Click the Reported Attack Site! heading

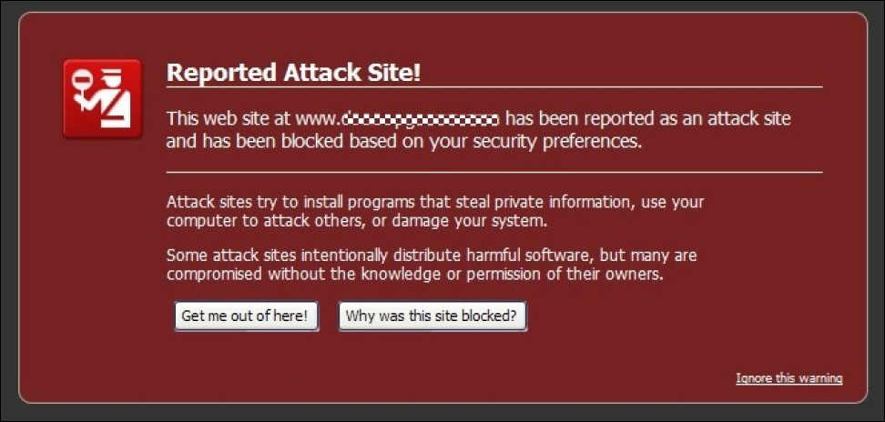coord(293,74)
